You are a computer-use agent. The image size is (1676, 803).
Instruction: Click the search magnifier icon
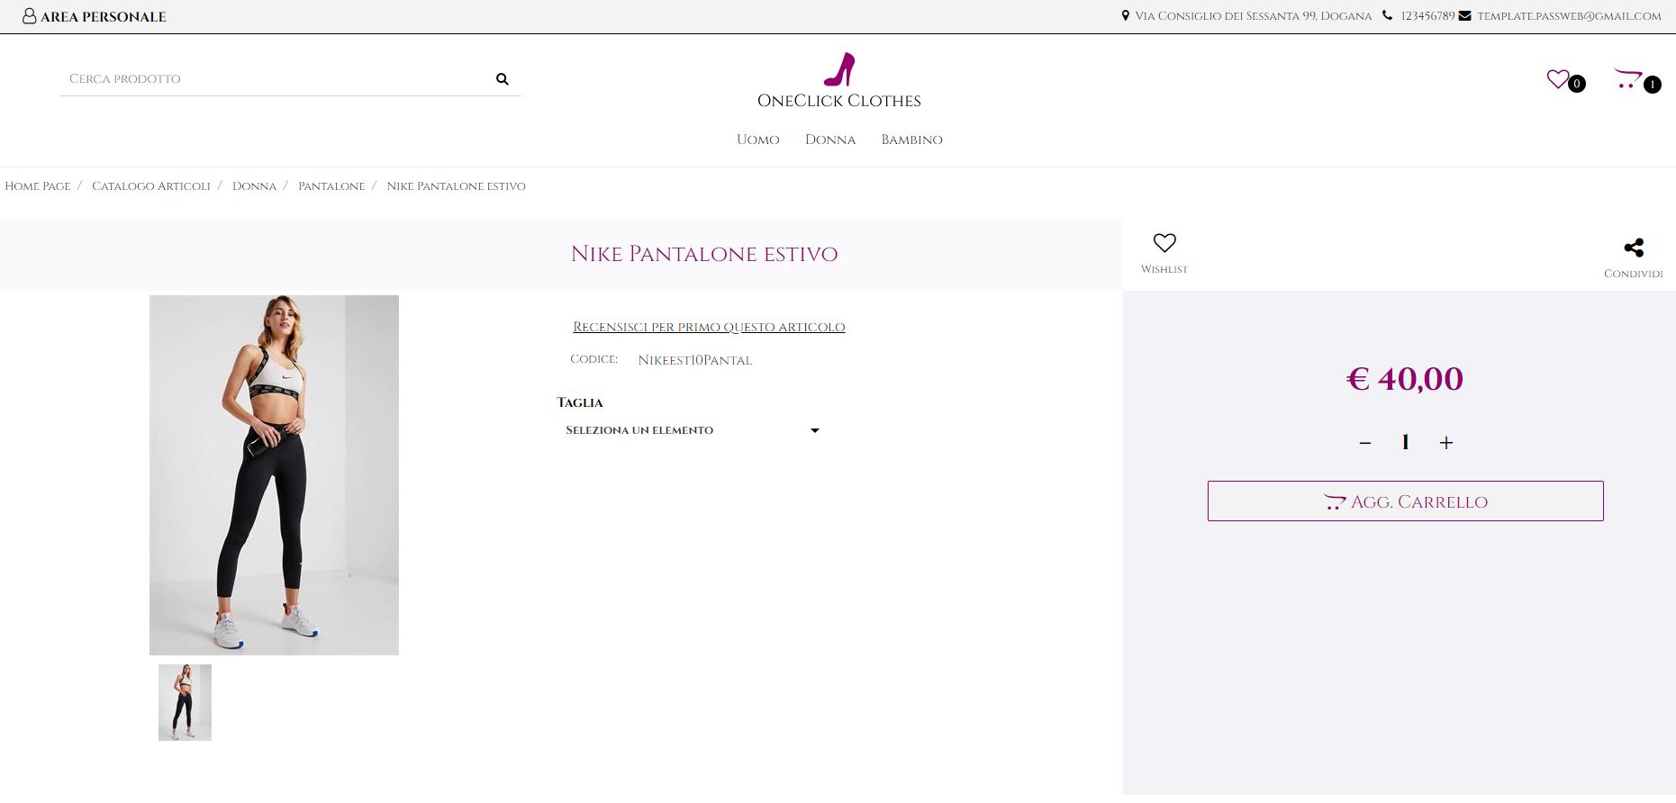pyautogui.click(x=502, y=79)
